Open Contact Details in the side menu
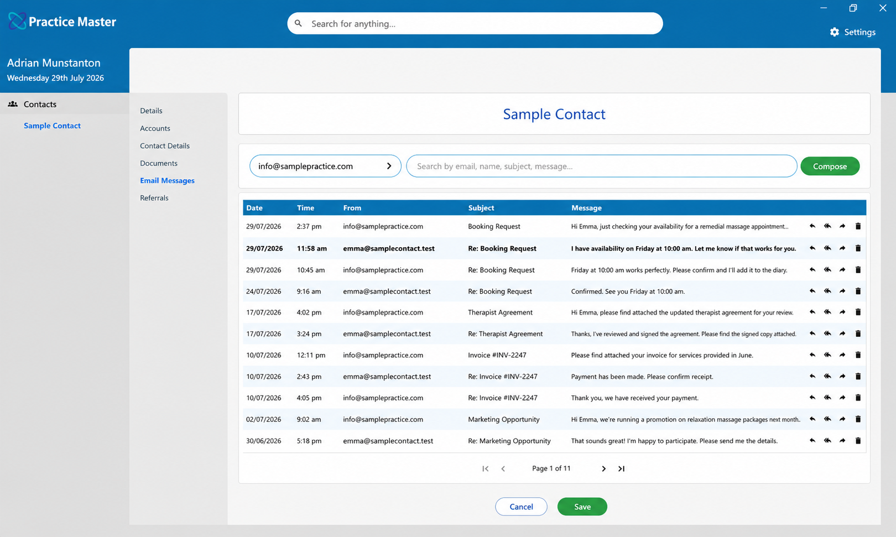Viewport: 896px width, 537px height. (165, 146)
